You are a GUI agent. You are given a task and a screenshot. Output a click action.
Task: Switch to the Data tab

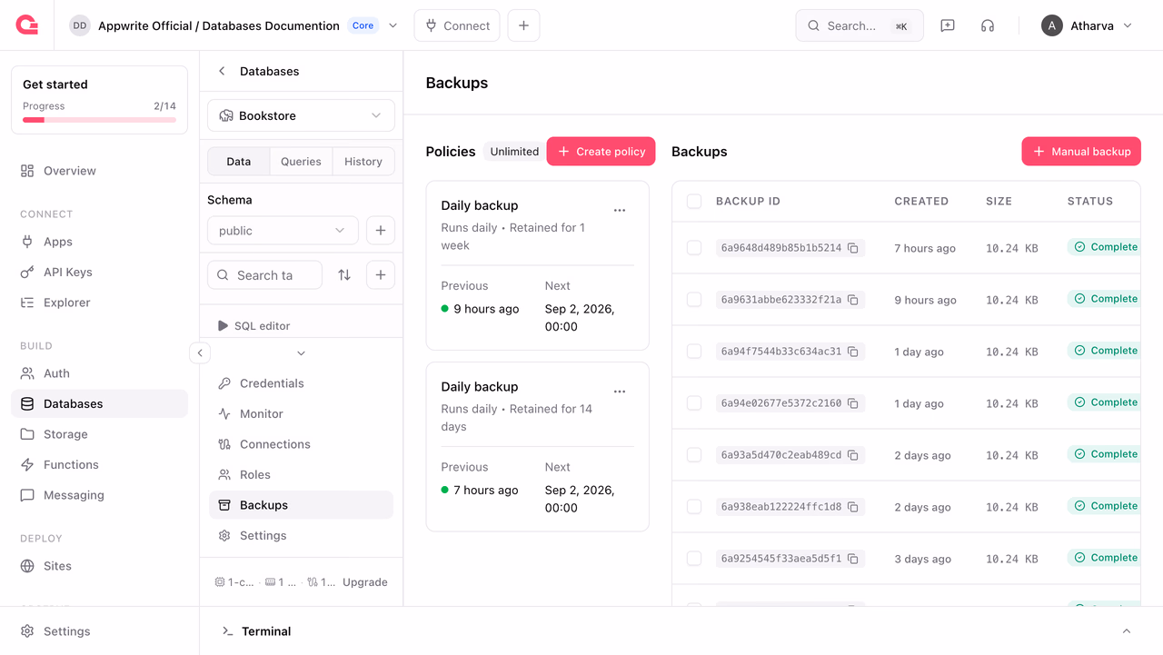[x=239, y=162]
